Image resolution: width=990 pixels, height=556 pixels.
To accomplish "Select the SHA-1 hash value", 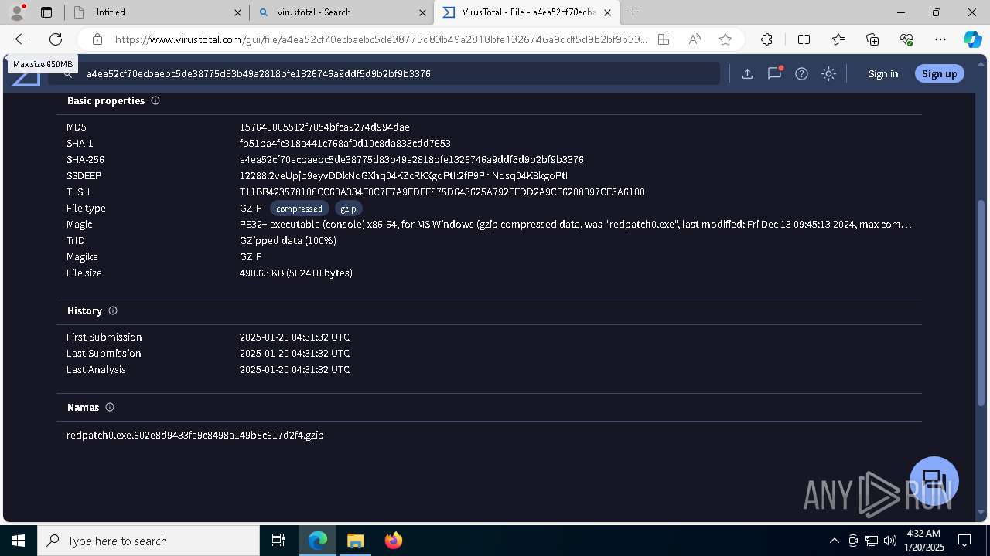I will 345,143.
